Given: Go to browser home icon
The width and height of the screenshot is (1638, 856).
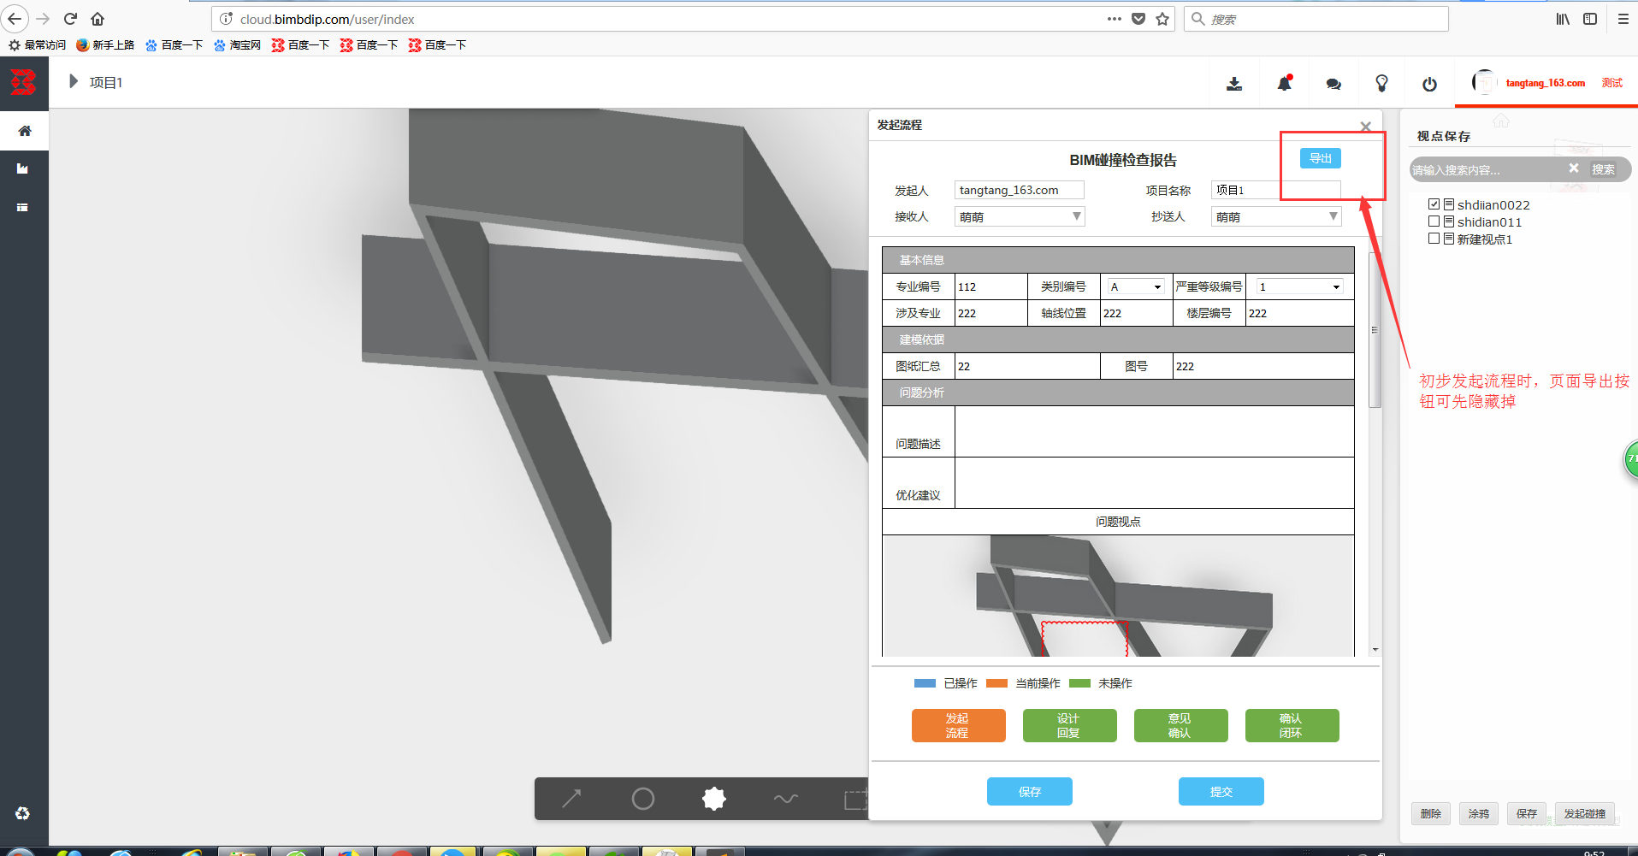Looking at the screenshot, I should pyautogui.click(x=98, y=19).
